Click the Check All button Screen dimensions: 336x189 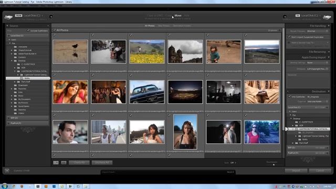[x=79, y=163]
